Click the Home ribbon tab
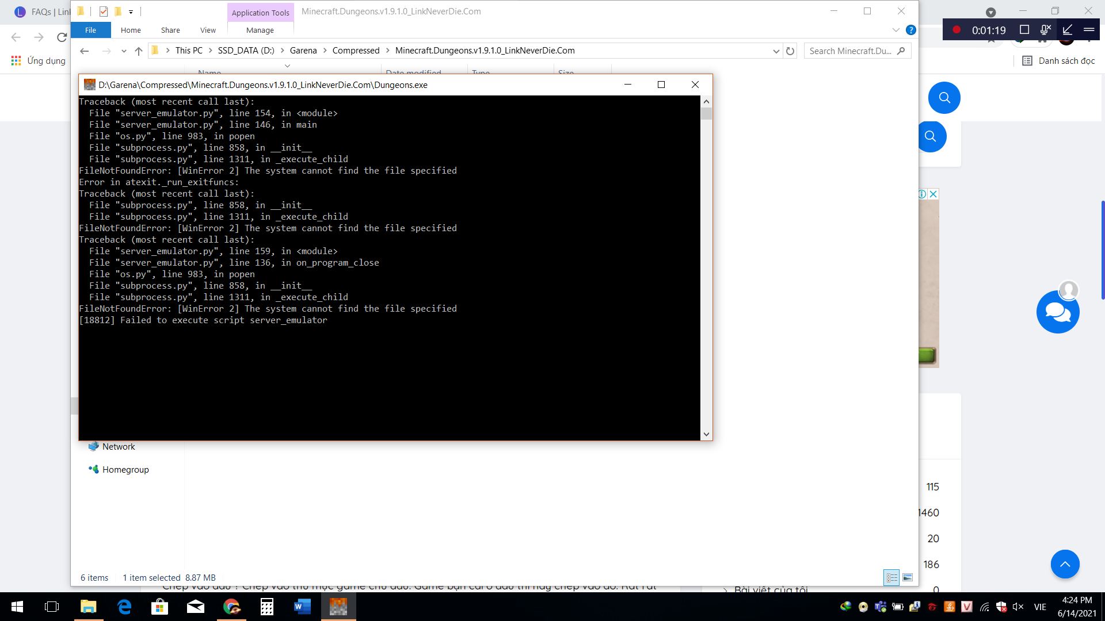This screenshot has width=1105, height=621. pos(131,29)
